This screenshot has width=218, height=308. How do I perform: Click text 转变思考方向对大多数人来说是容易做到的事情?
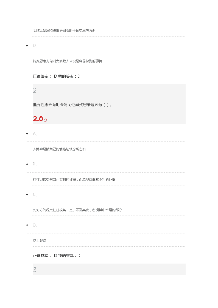click(x=68, y=61)
